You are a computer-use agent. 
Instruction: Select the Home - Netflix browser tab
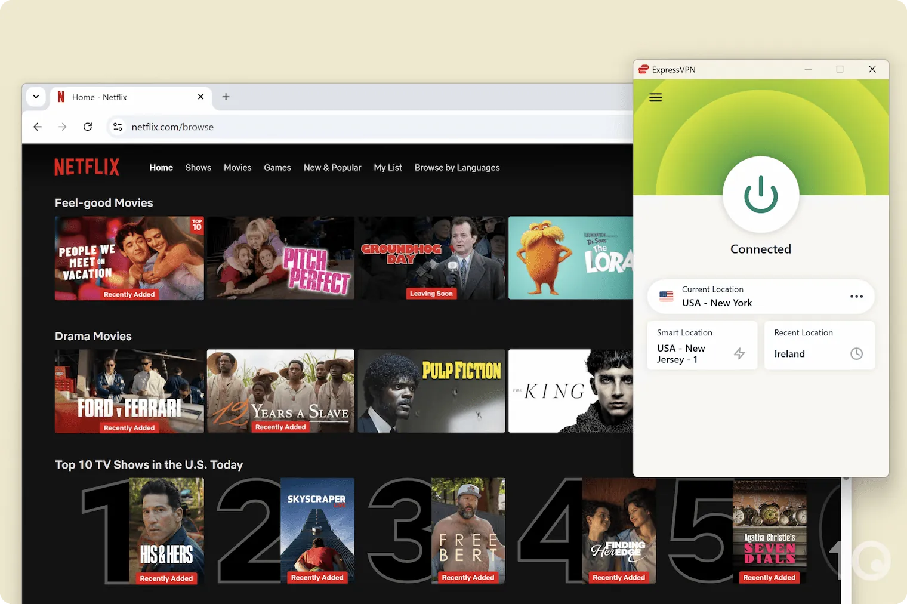click(x=107, y=97)
